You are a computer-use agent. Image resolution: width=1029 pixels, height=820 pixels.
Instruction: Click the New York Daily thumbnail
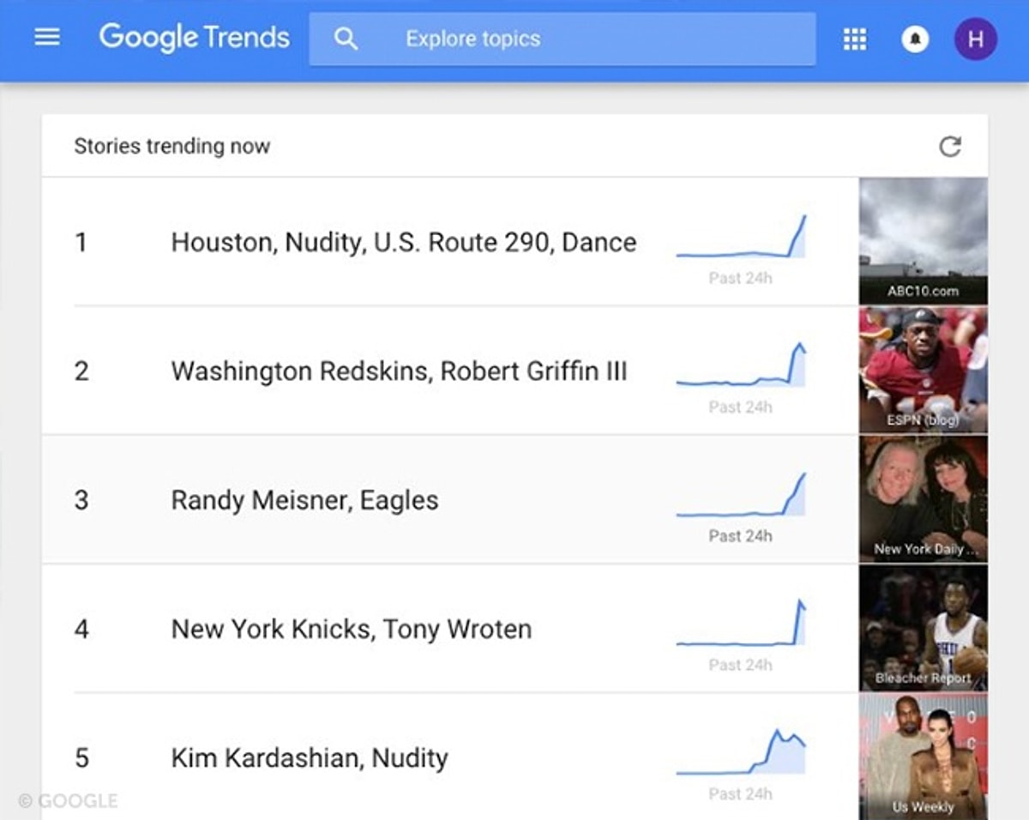pos(922,498)
